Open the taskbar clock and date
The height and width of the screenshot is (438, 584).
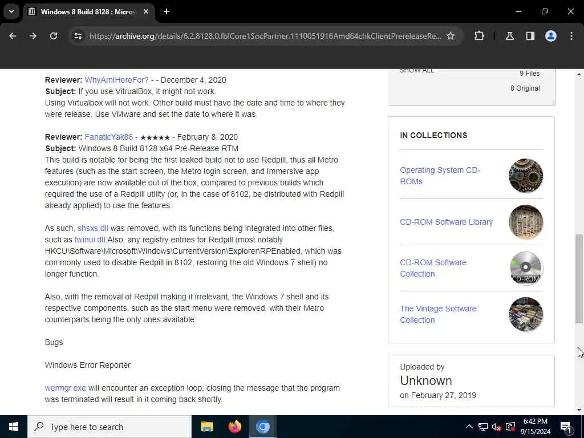(x=535, y=427)
